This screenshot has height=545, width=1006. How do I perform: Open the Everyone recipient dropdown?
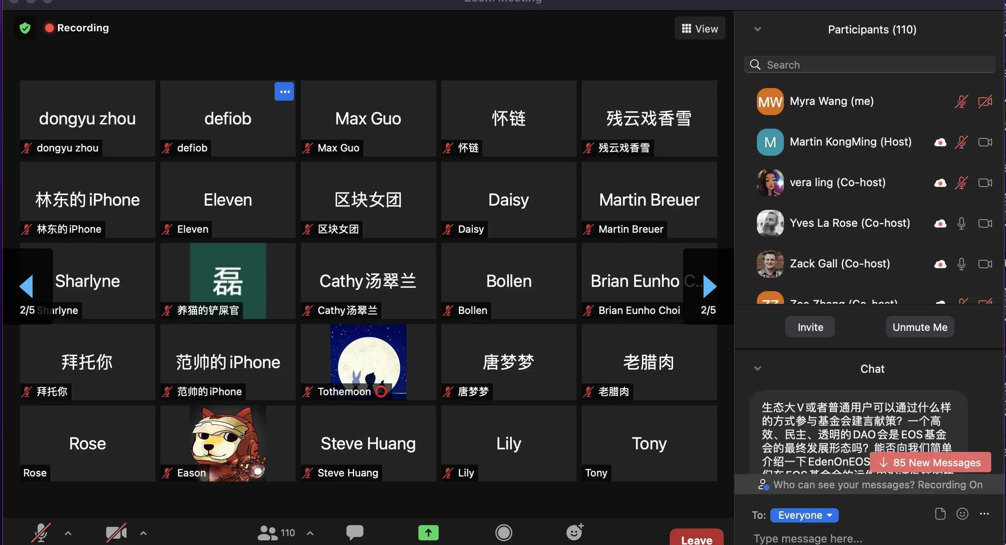click(x=804, y=515)
